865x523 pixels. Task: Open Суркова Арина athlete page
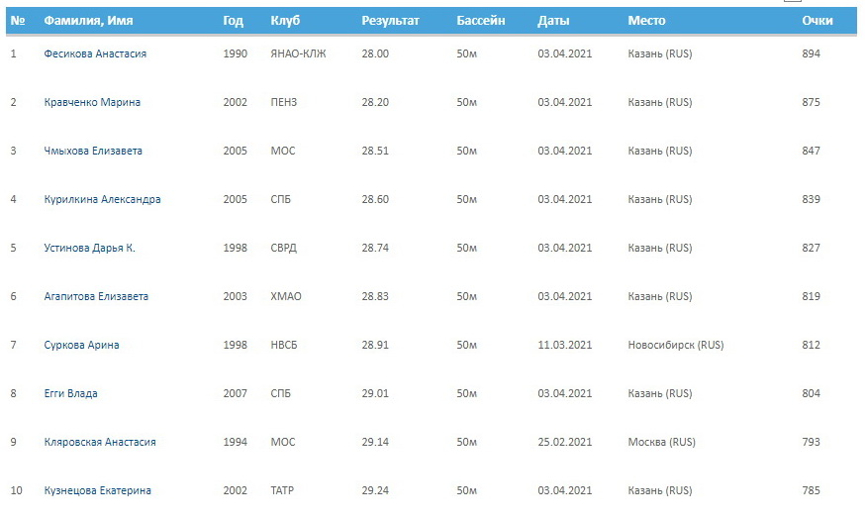[x=81, y=345]
